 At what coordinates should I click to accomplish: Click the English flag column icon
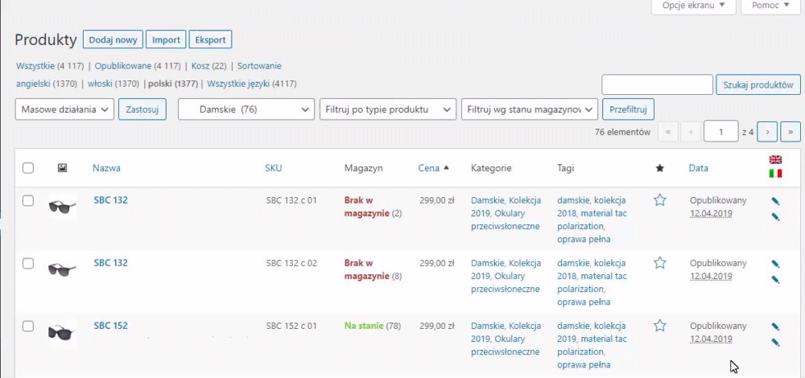pyautogui.click(x=775, y=159)
